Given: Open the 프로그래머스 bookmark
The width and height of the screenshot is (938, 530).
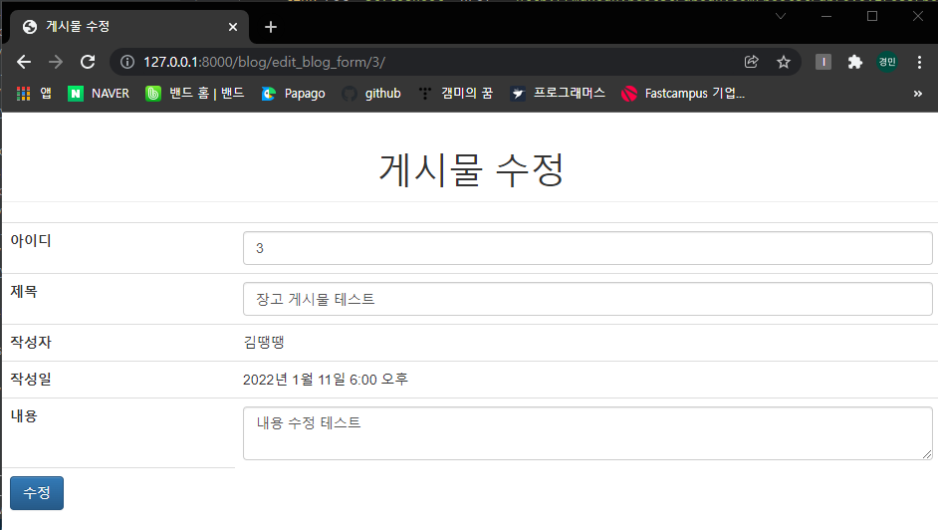Looking at the screenshot, I should coord(558,94).
